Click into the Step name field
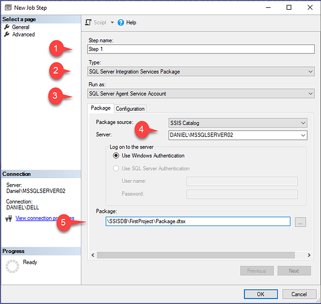Screen dimensions: 321x304 click(x=201, y=49)
